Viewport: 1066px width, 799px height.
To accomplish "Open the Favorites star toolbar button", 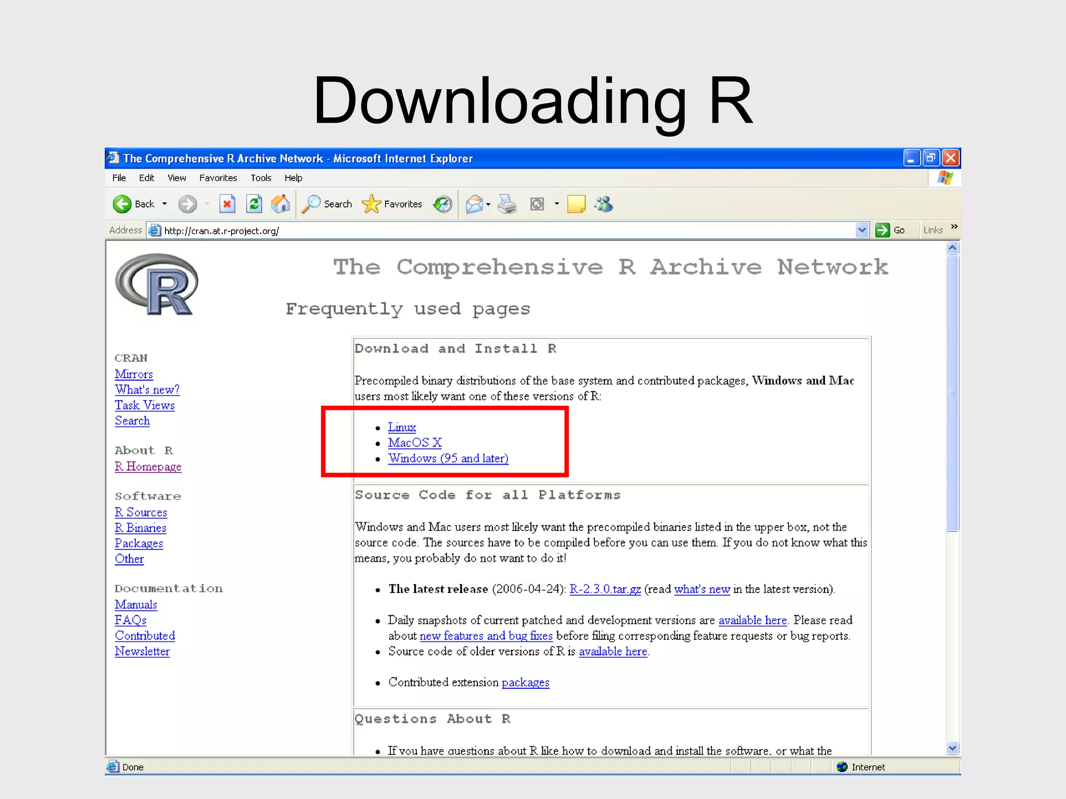I will click(391, 204).
